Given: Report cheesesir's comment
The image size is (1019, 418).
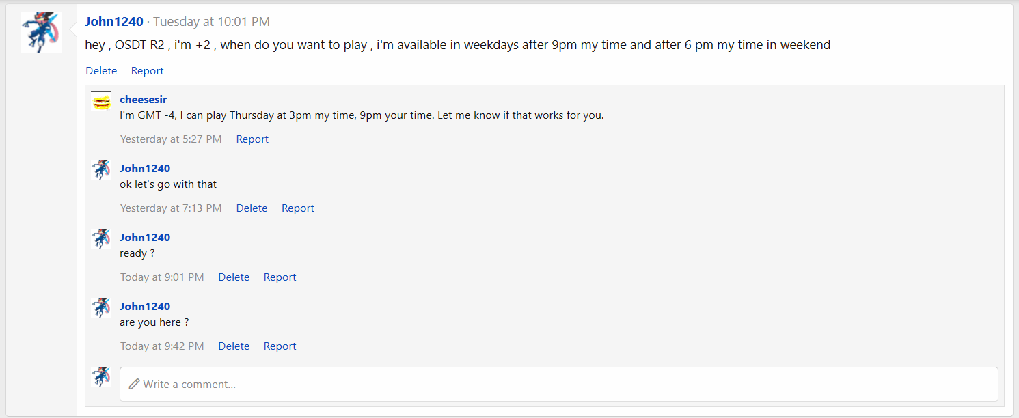Looking at the screenshot, I should pyautogui.click(x=252, y=139).
